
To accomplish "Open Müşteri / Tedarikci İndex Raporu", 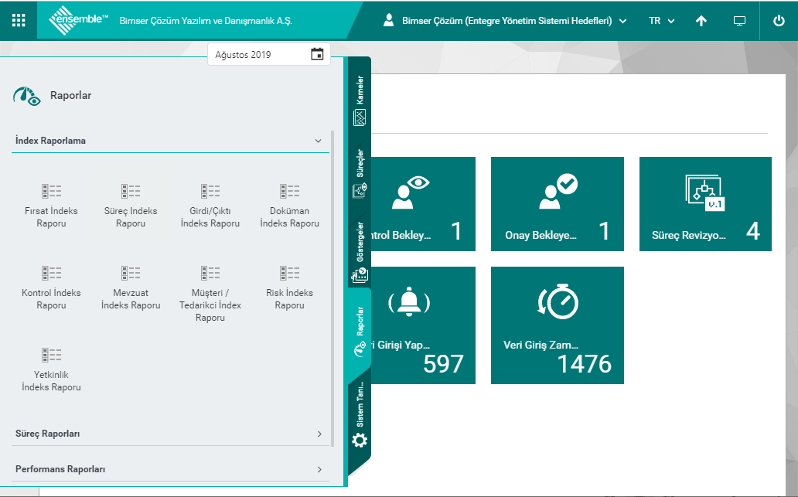I will (x=210, y=272).
